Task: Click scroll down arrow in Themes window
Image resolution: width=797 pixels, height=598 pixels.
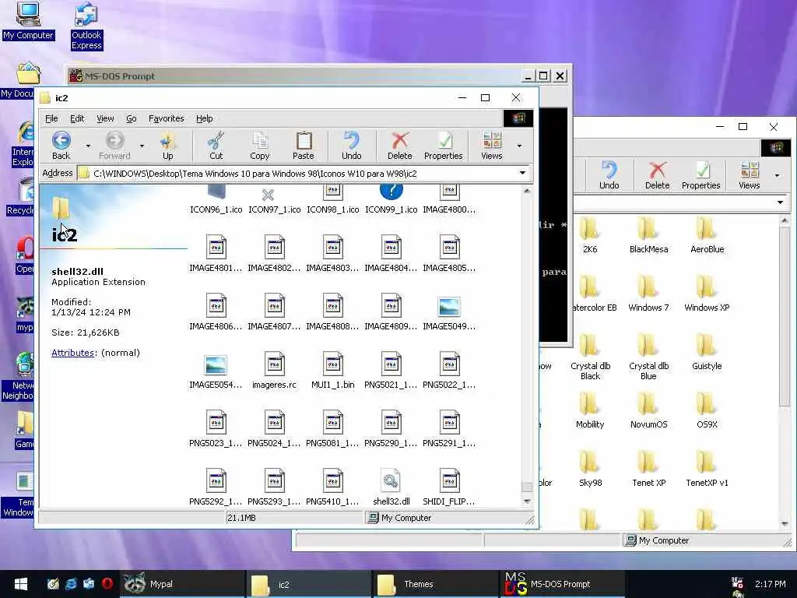Action: [x=785, y=523]
